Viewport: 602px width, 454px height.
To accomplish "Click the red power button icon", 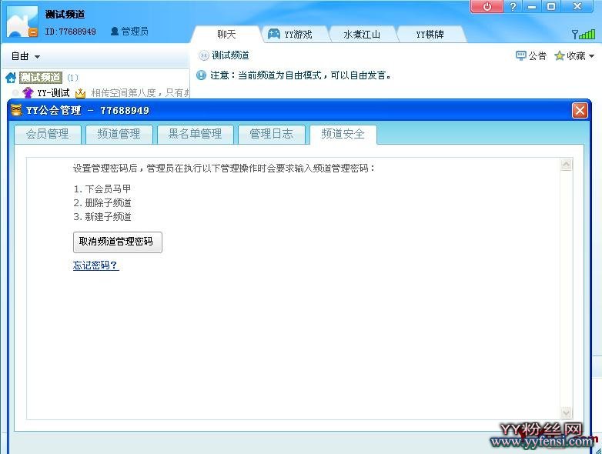I will click(x=487, y=6).
